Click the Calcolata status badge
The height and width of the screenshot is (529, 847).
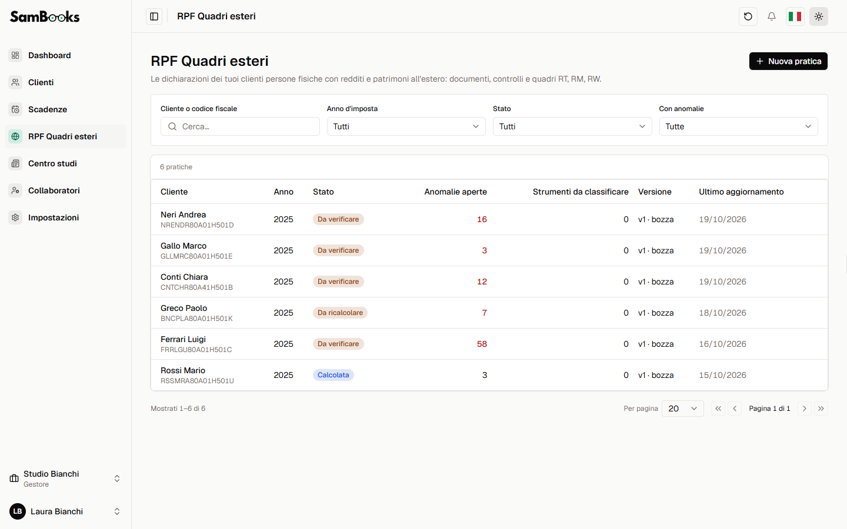333,375
